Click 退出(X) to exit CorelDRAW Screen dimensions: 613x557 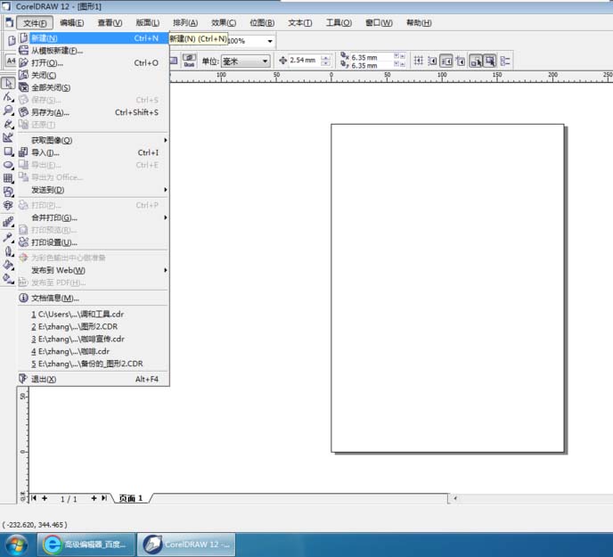(x=44, y=379)
